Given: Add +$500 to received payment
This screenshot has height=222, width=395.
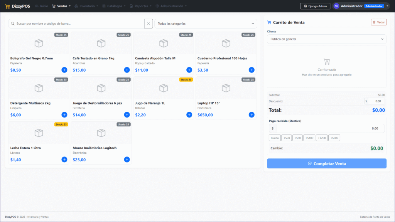Looking at the screenshot, I should click(x=334, y=138).
